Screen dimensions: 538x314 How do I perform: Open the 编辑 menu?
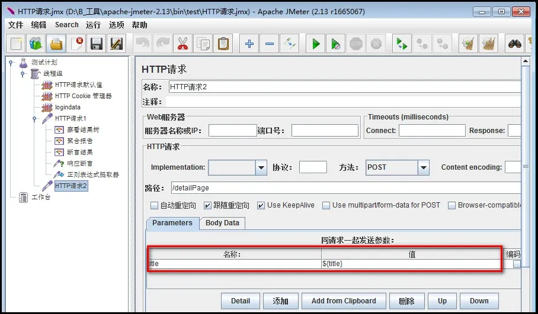pos(39,25)
